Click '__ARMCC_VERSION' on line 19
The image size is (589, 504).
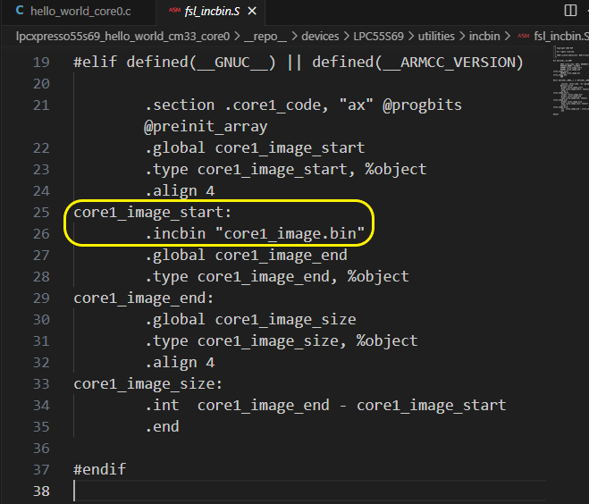coord(449,62)
